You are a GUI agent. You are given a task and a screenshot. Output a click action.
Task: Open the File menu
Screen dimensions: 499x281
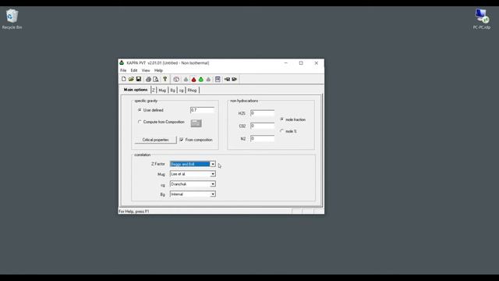[x=123, y=70]
